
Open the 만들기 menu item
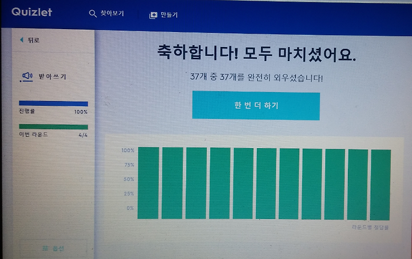click(x=169, y=15)
